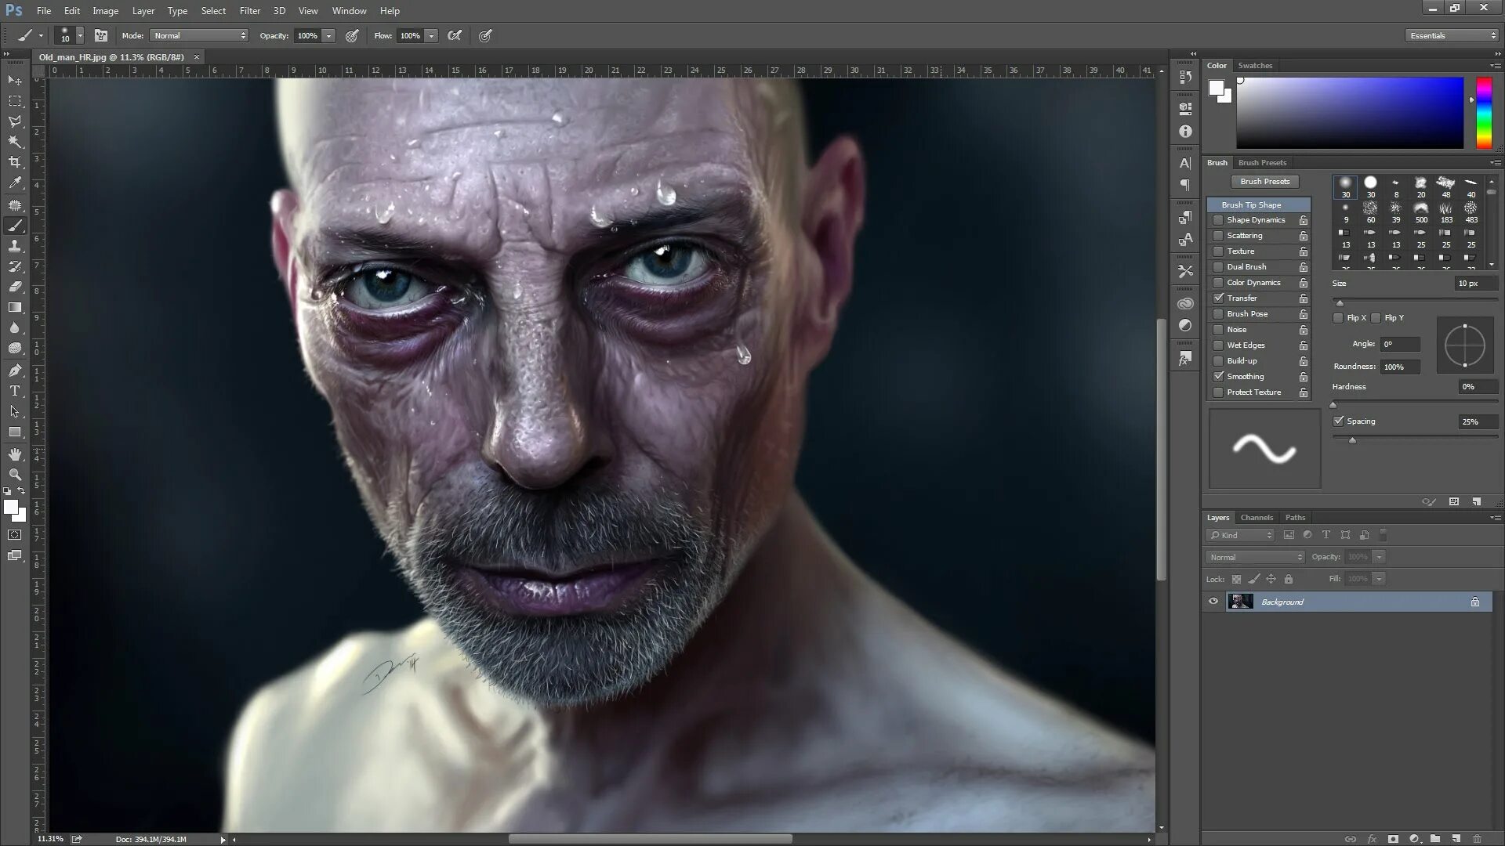Open the blend mode dropdown Normal
The image size is (1505, 846).
pyautogui.click(x=1255, y=557)
